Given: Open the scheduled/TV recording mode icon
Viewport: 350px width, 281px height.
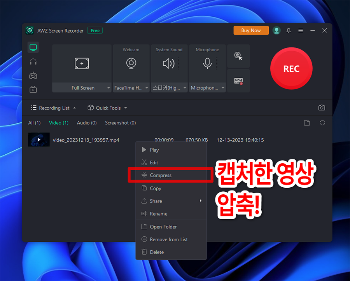Looking at the screenshot, I should [x=33, y=89].
